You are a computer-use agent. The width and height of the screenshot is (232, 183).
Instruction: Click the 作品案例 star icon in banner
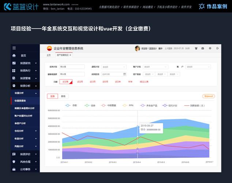pos(202,6)
